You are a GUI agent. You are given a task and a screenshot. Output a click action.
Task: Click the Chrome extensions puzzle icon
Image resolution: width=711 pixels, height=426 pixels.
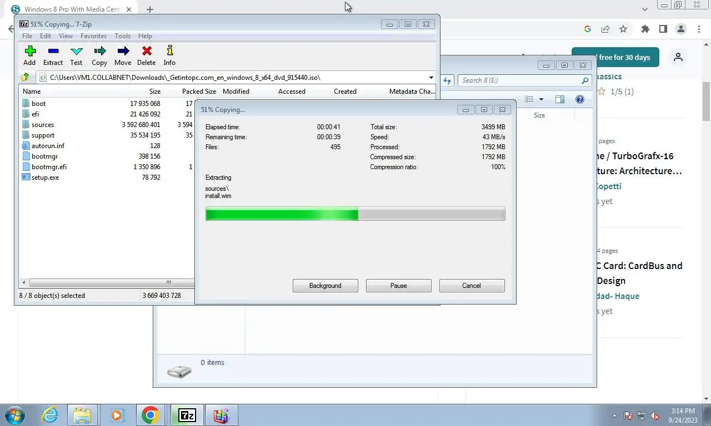click(645, 29)
